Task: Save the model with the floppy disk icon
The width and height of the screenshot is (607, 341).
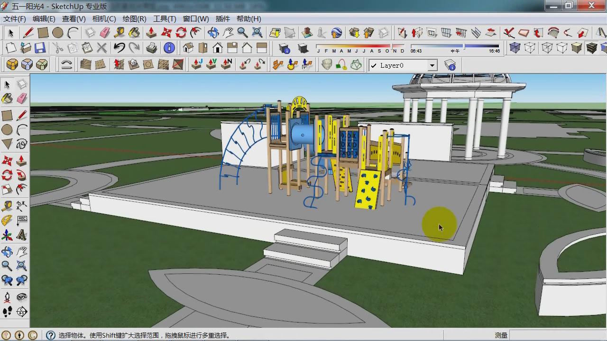Action: pyautogui.click(x=40, y=48)
